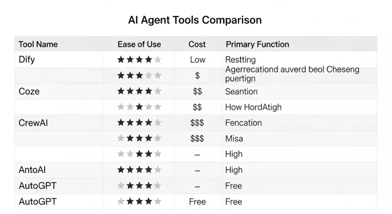Select the Coze tool name cell

[x=29, y=91]
